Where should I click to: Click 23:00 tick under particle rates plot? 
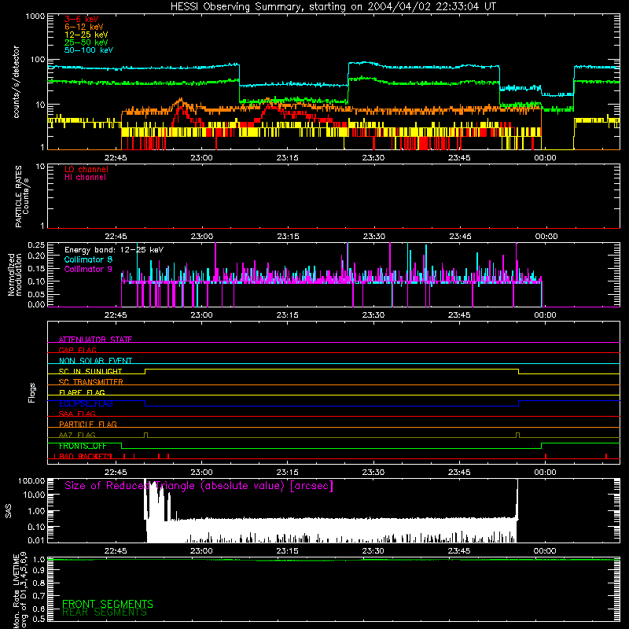click(202, 237)
